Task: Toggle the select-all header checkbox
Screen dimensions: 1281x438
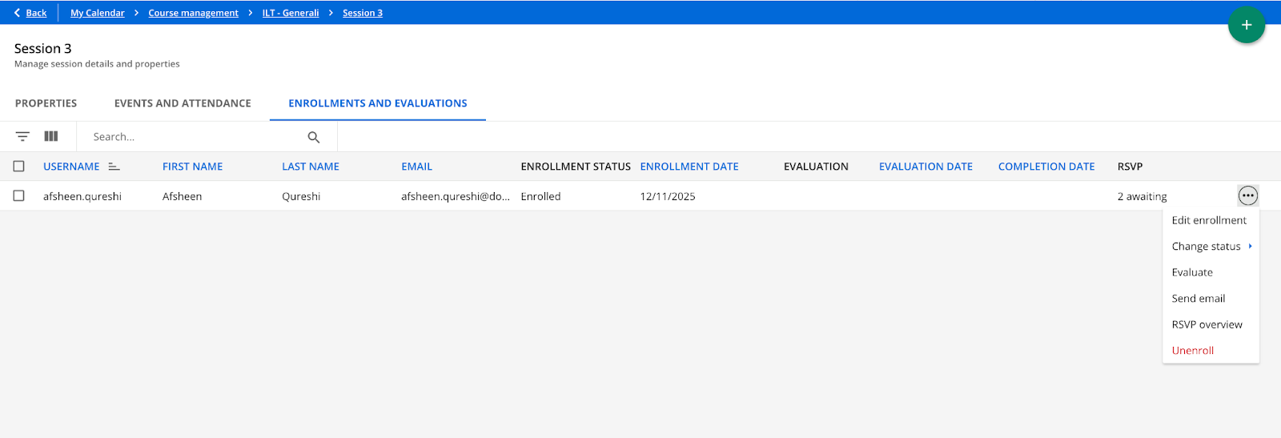Action: [x=19, y=167]
